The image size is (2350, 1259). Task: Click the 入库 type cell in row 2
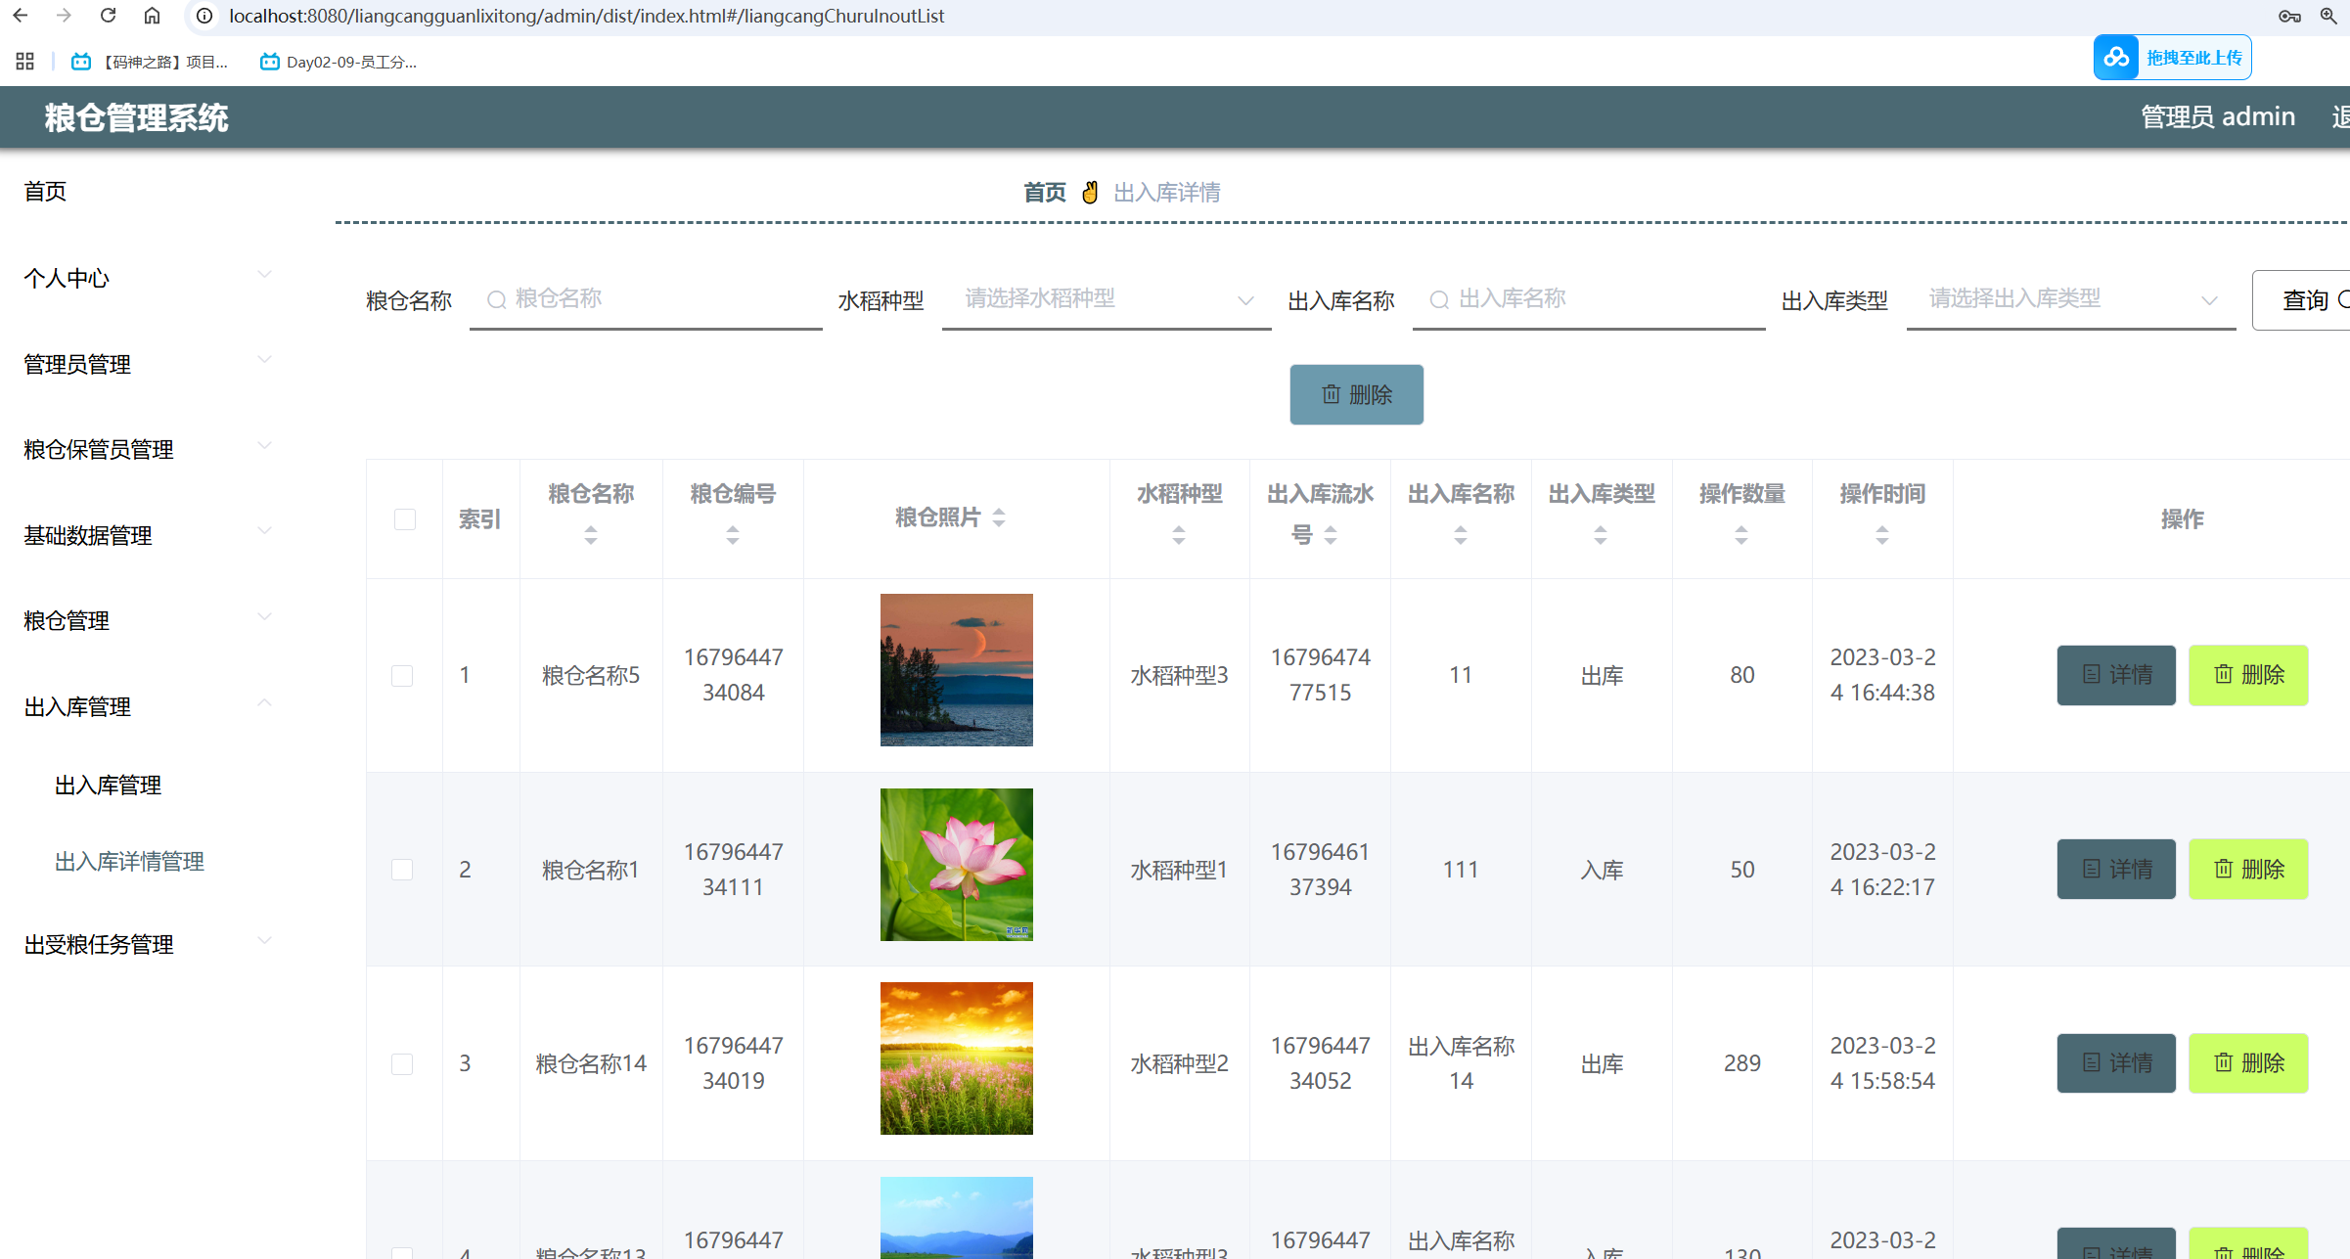pyautogui.click(x=1602, y=871)
